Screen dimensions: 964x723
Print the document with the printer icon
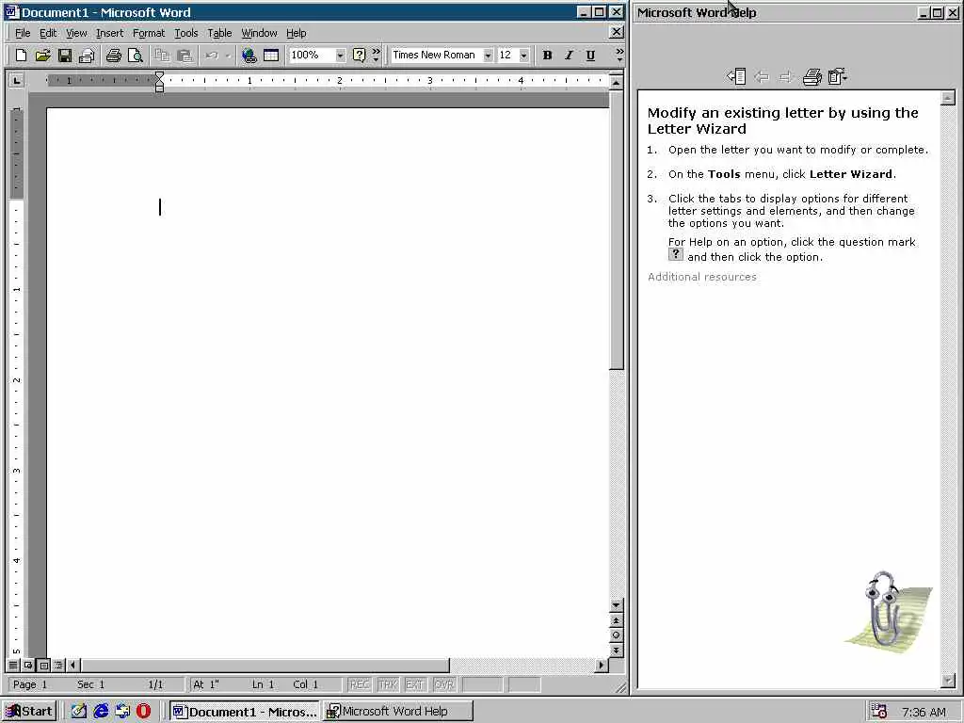(113, 56)
